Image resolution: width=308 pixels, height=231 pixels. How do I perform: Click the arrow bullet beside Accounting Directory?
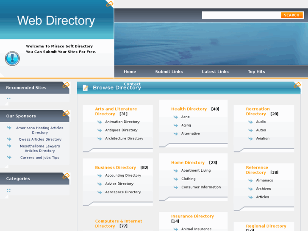[100, 175]
